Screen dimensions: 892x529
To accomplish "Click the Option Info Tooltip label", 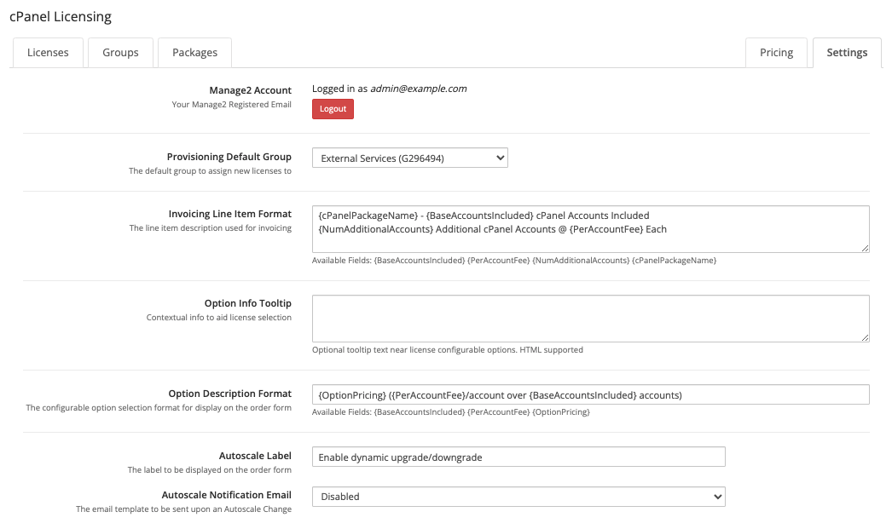I will 248,303.
